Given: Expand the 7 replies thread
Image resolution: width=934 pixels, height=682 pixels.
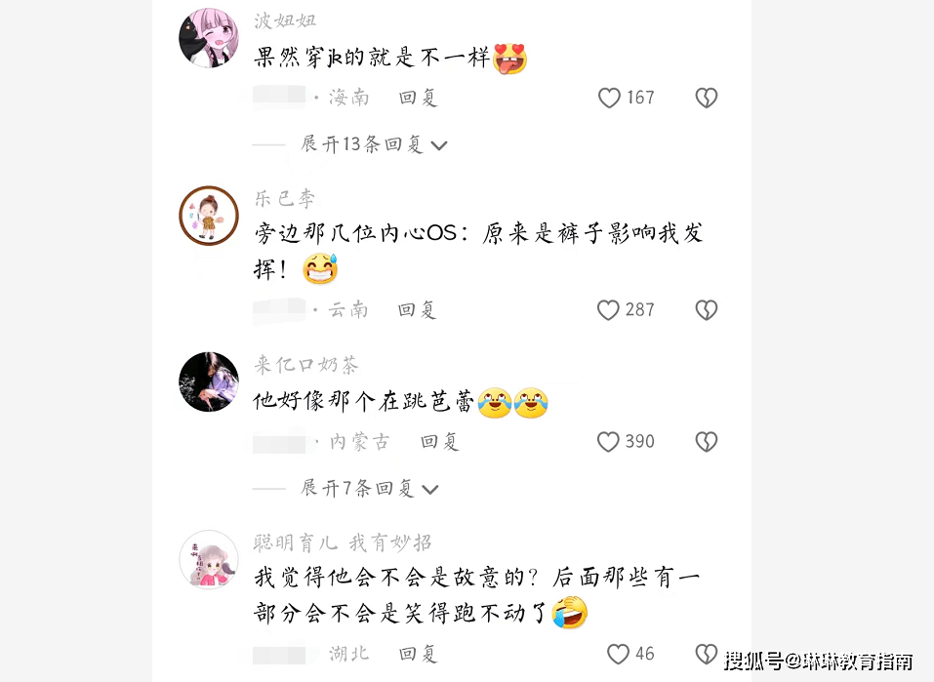Looking at the screenshot, I should [x=369, y=489].
